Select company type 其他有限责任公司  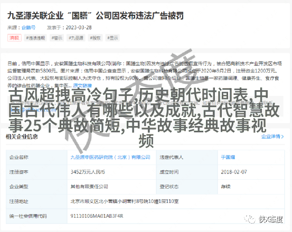click(89, 187)
